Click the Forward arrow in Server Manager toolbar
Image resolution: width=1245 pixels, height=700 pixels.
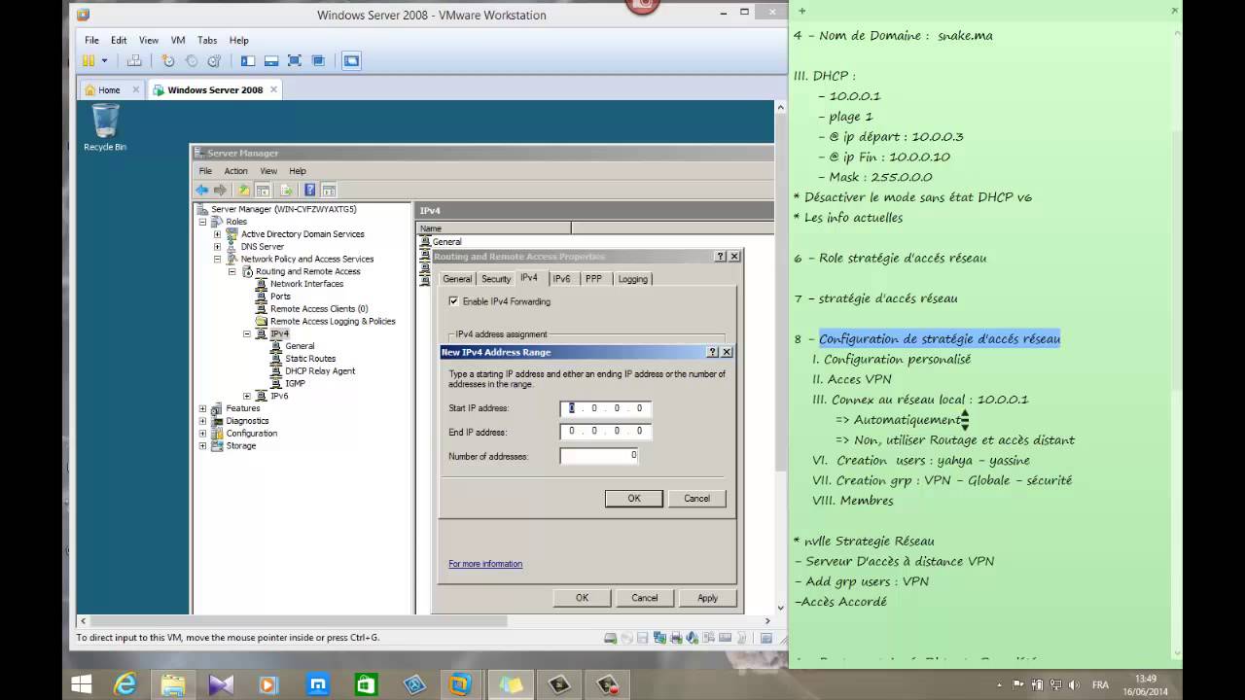point(220,190)
